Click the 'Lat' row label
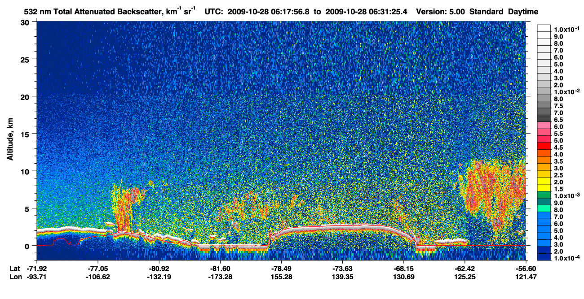584x299 pixels. point(14,269)
